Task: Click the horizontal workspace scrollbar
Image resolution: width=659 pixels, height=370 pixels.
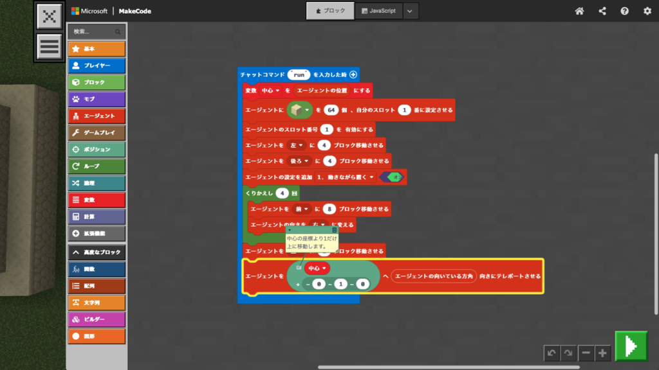Action: tap(448, 367)
